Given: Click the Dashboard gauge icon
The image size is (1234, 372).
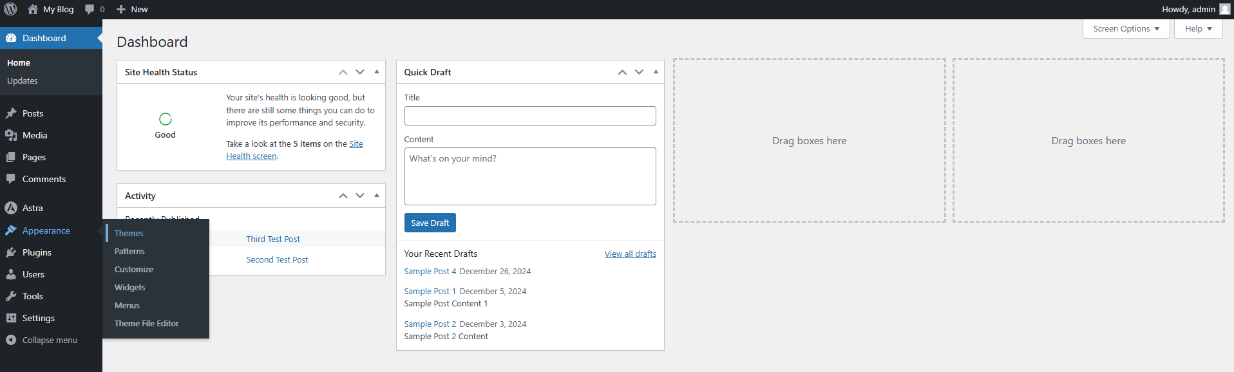Looking at the screenshot, I should [x=11, y=38].
